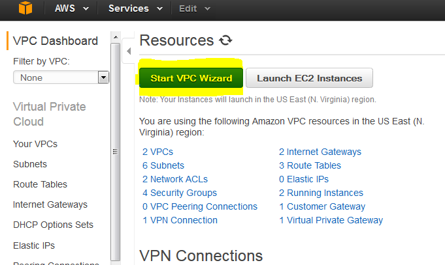This screenshot has width=445, height=265.
Task: Select Subnets in the sidebar
Action: tap(30, 164)
